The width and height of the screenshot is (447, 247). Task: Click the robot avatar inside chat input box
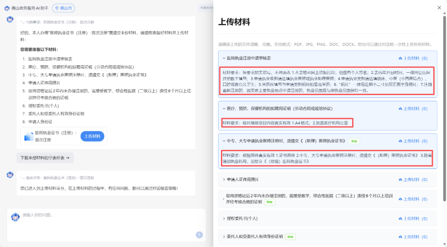(x=15, y=217)
